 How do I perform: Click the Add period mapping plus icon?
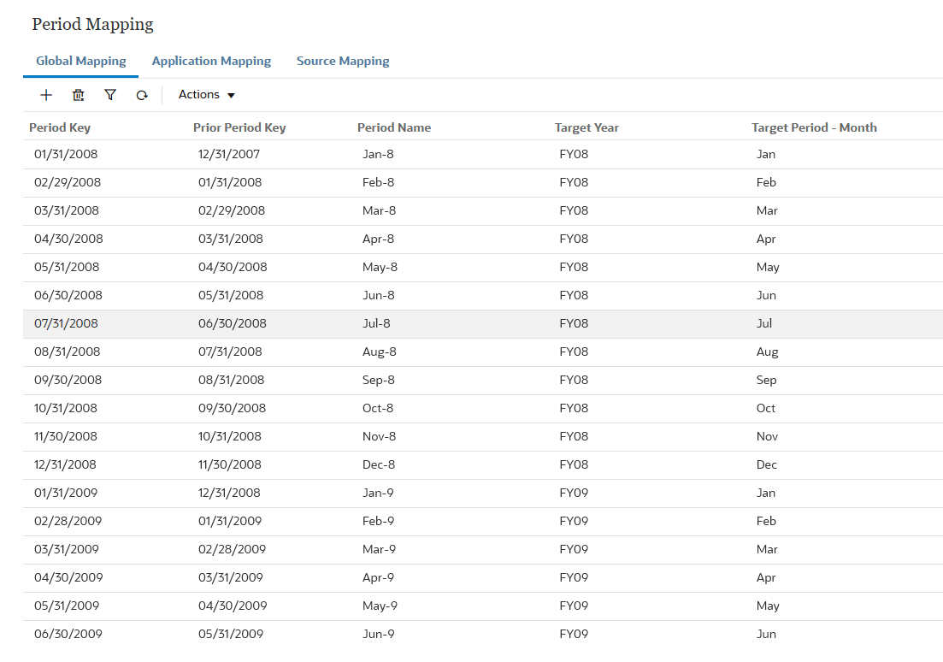46,95
